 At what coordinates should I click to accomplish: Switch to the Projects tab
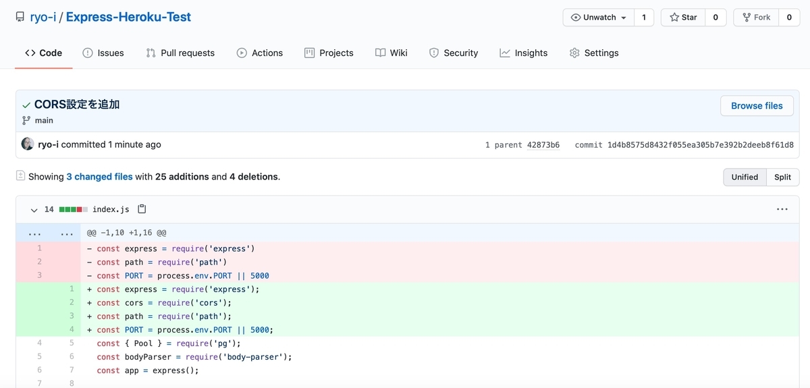(329, 53)
